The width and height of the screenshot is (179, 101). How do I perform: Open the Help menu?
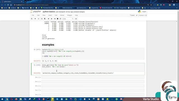point(76,15)
